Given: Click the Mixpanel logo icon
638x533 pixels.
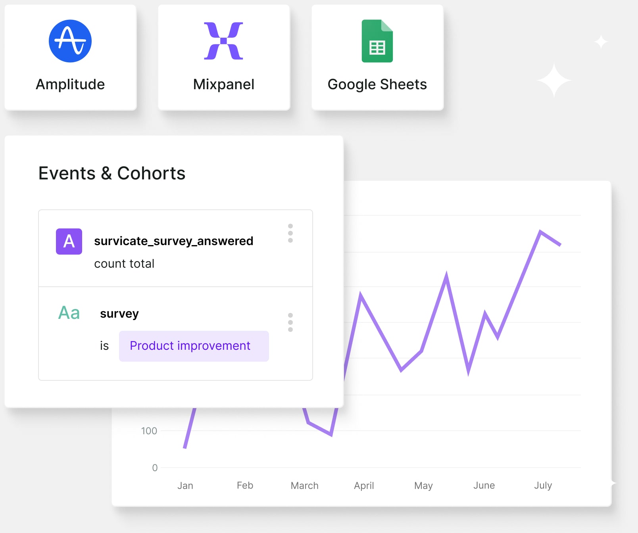Looking at the screenshot, I should [223, 41].
